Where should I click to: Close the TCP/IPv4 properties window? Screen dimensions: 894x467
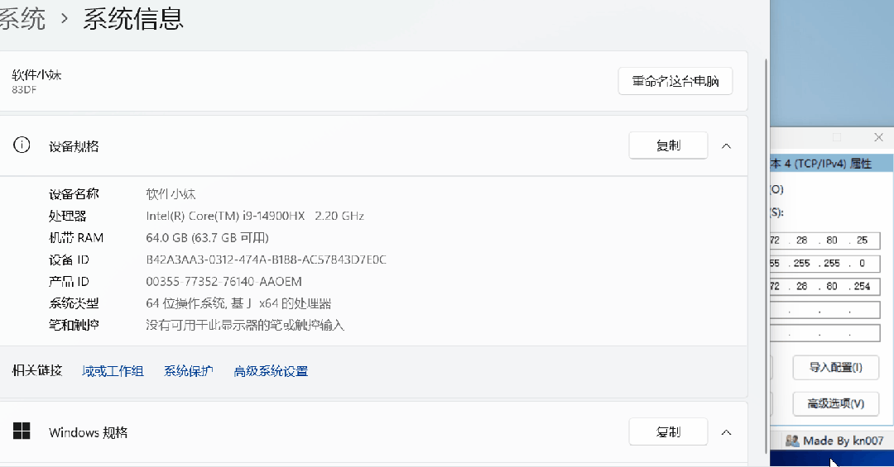pyautogui.click(x=878, y=137)
